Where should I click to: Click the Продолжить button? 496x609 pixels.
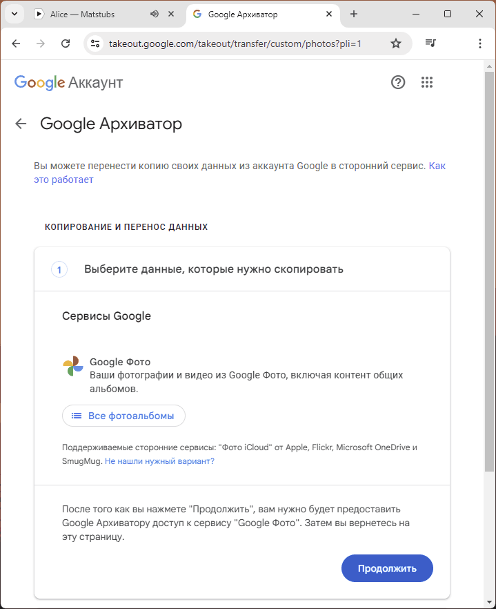387,568
